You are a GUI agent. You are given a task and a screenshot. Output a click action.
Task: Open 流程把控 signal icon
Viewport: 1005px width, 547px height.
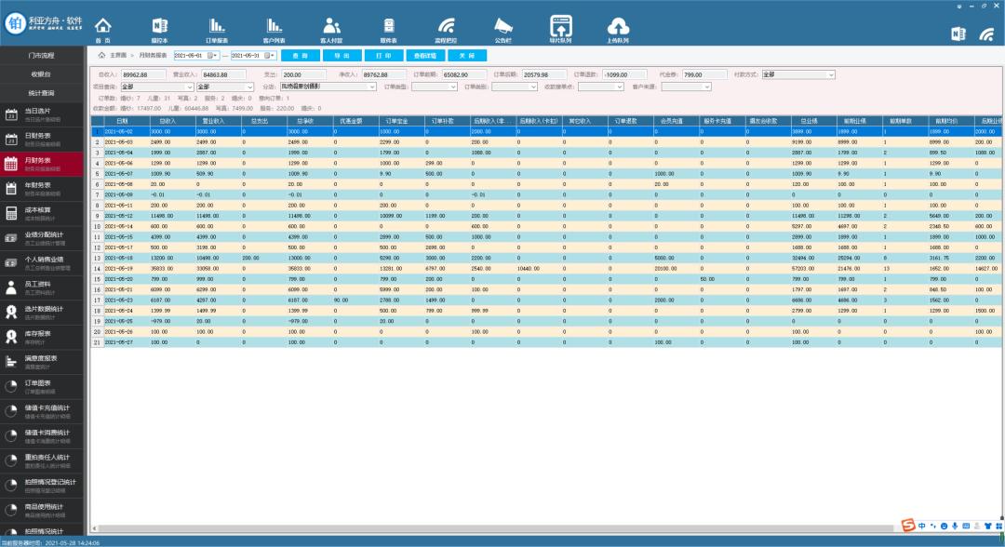tap(446, 29)
